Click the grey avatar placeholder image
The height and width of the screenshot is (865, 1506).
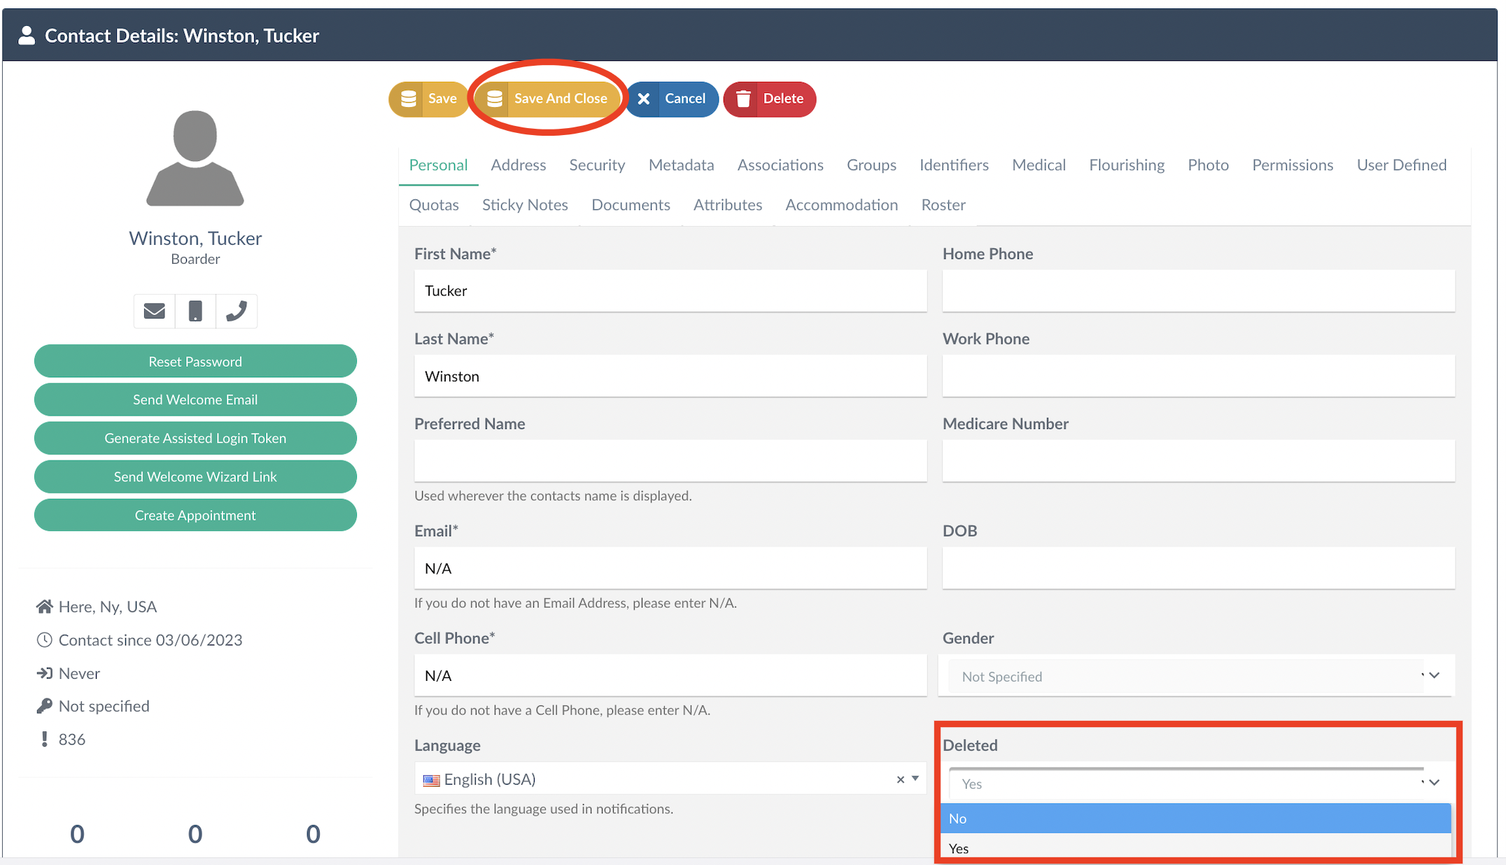click(x=195, y=158)
